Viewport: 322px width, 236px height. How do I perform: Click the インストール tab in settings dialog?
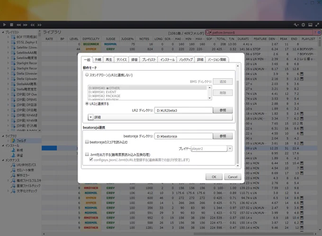point(167,59)
